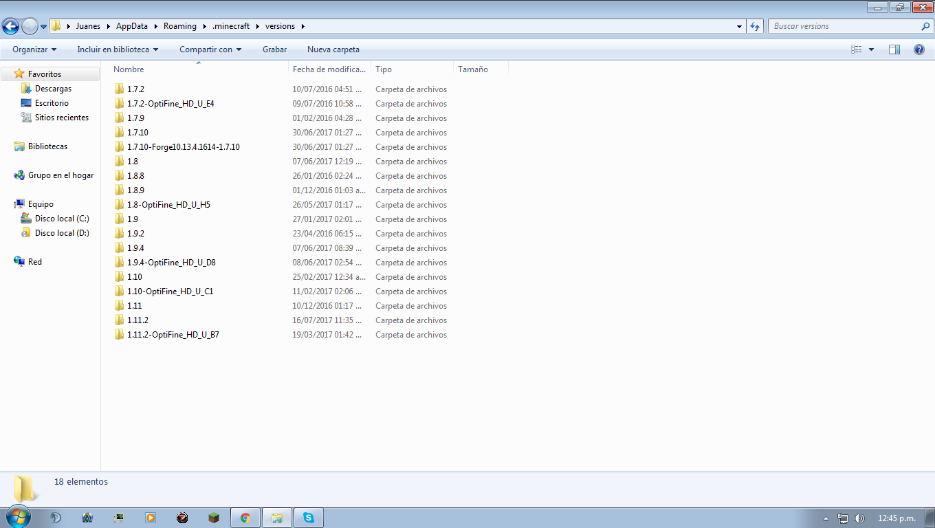Refresh the versions folder view
This screenshot has width=935, height=528.
click(755, 26)
